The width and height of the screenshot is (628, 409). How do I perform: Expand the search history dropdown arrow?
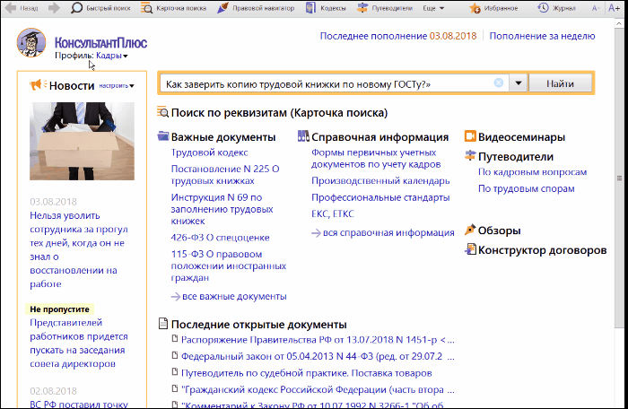click(519, 83)
